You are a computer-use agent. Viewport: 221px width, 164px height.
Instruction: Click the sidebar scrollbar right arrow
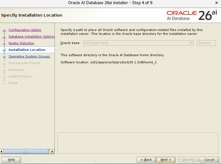(x=52, y=151)
